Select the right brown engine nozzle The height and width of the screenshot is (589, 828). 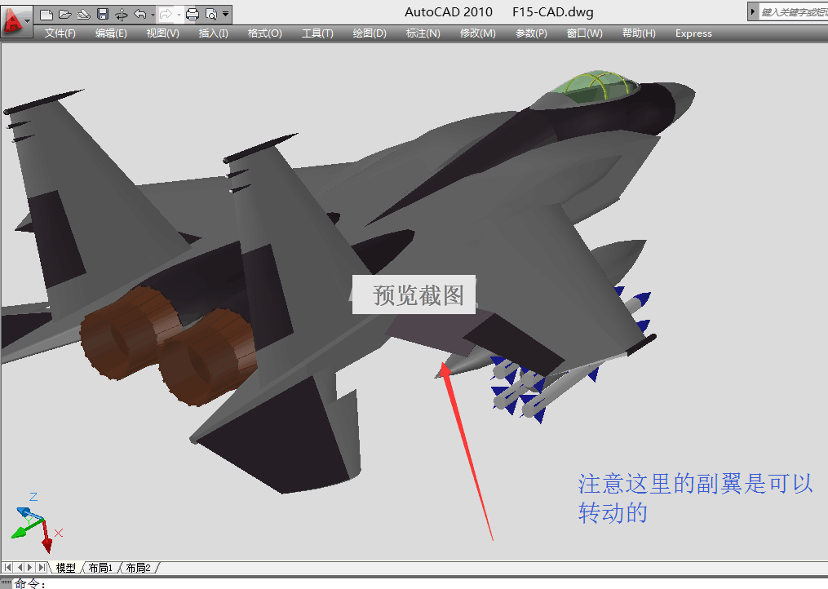207,357
